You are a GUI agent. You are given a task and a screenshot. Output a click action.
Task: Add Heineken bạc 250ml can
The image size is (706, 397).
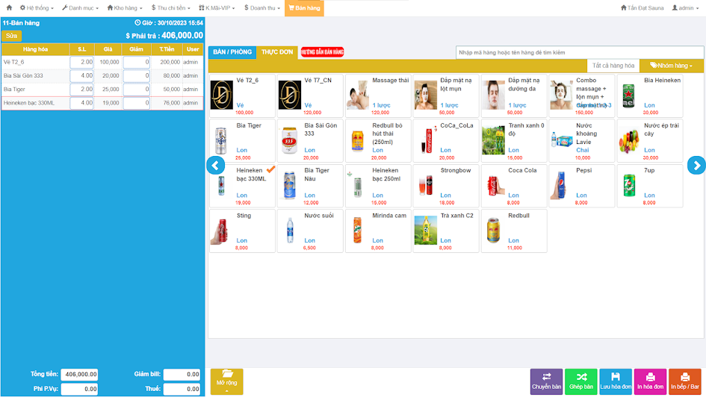coord(378,186)
